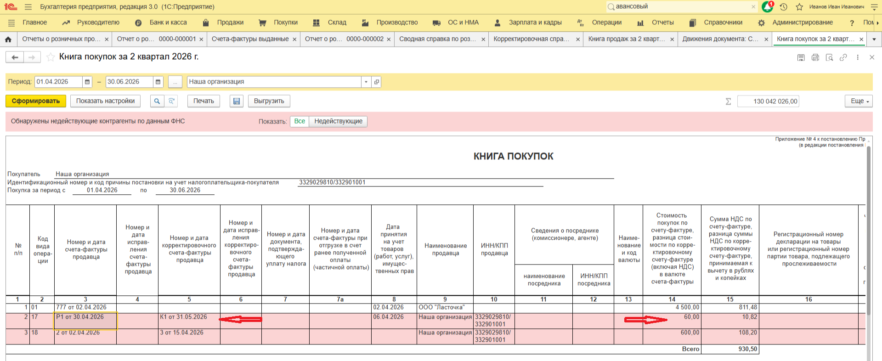Open the history clock icon

784,7
